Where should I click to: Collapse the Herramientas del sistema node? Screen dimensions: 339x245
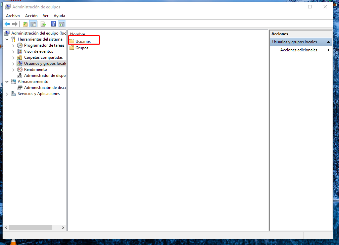tap(7, 39)
